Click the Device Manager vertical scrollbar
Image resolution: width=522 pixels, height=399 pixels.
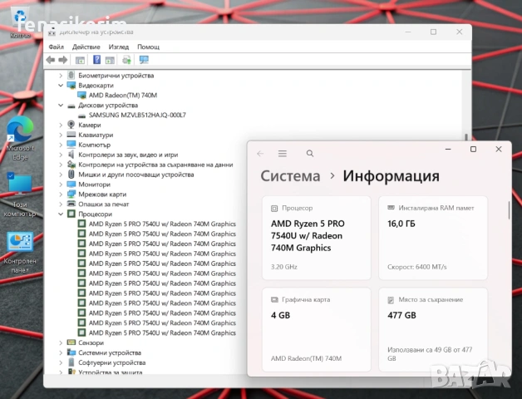[x=466, y=137]
